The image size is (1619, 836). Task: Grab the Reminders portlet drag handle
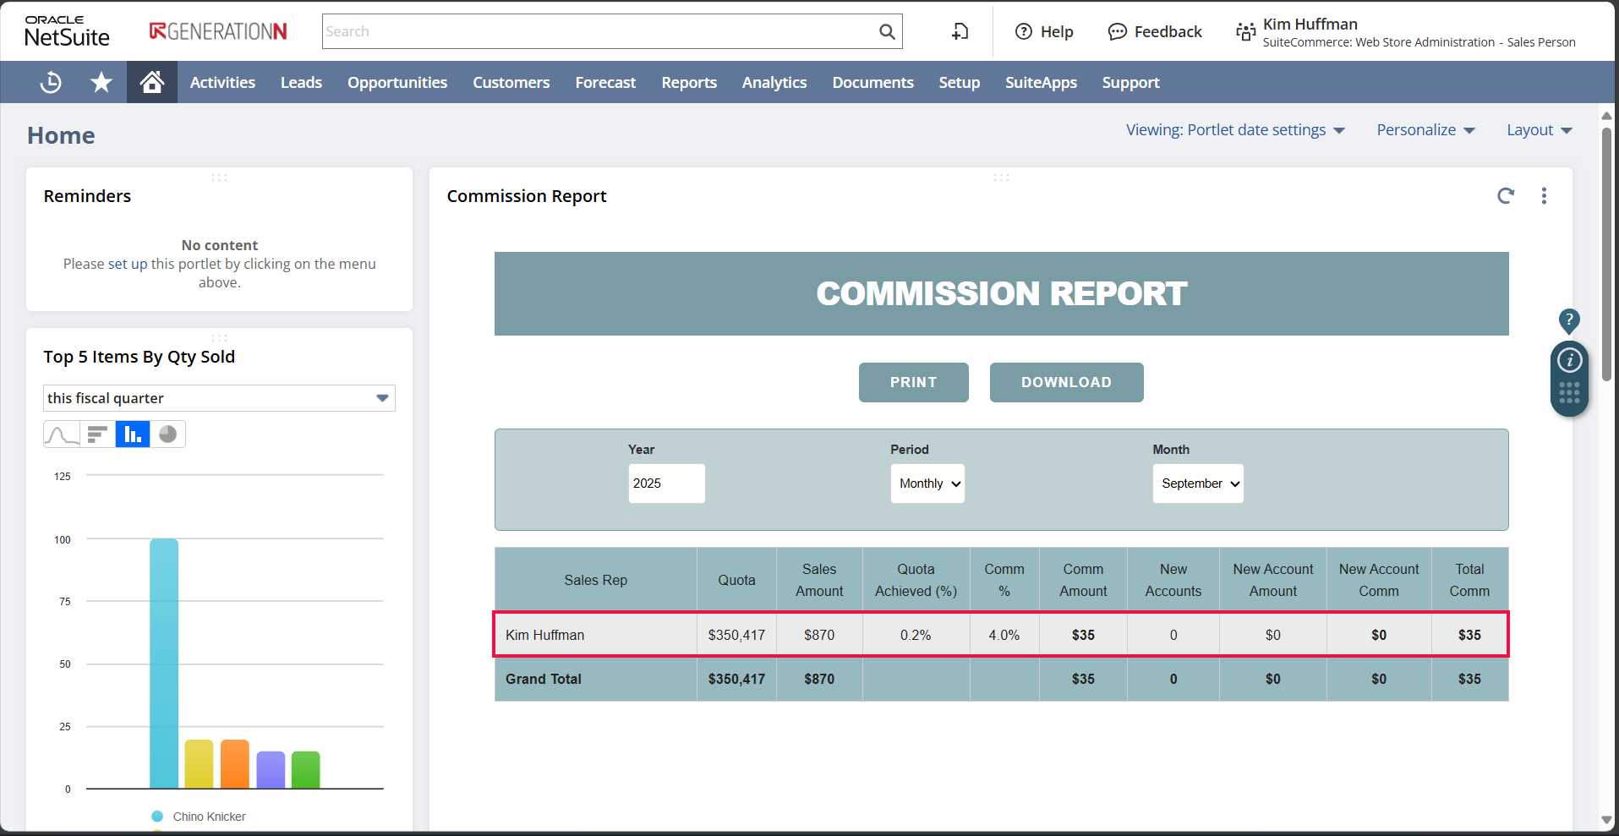click(x=219, y=178)
